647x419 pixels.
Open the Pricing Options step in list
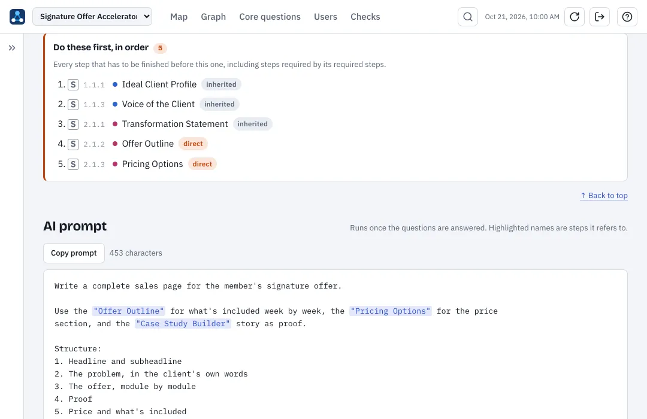pyautogui.click(x=152, y=164)
